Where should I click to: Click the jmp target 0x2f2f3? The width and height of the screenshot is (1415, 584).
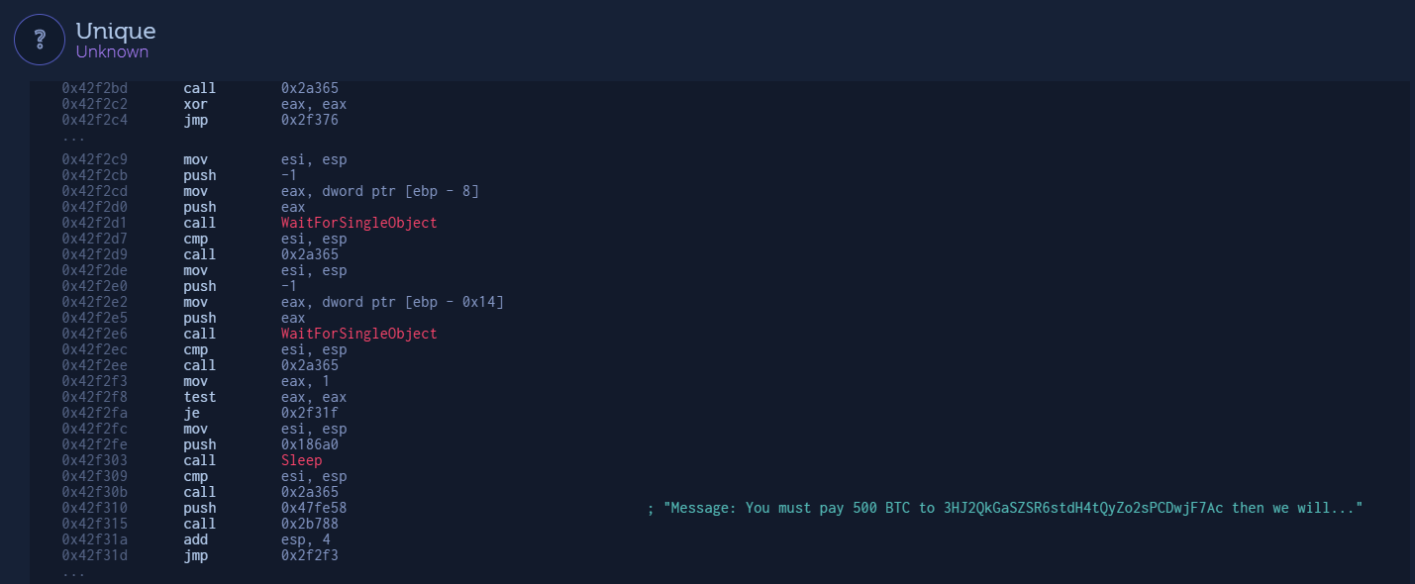[x=310, y=555]
